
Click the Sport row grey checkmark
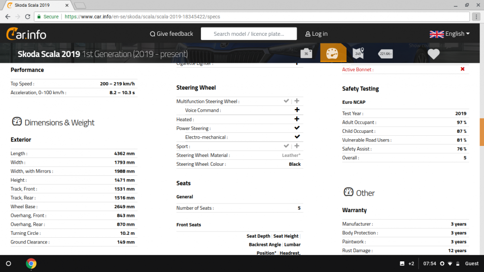point(286,146)
